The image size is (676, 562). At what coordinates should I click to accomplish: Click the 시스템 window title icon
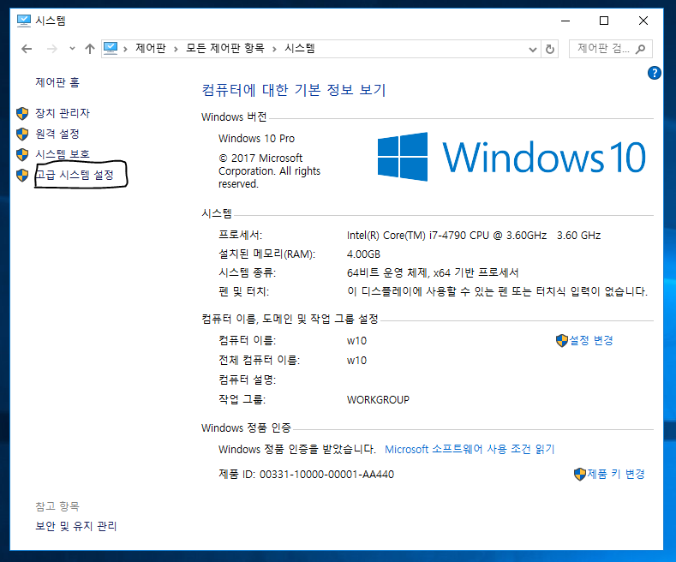[x=24, y=21]
